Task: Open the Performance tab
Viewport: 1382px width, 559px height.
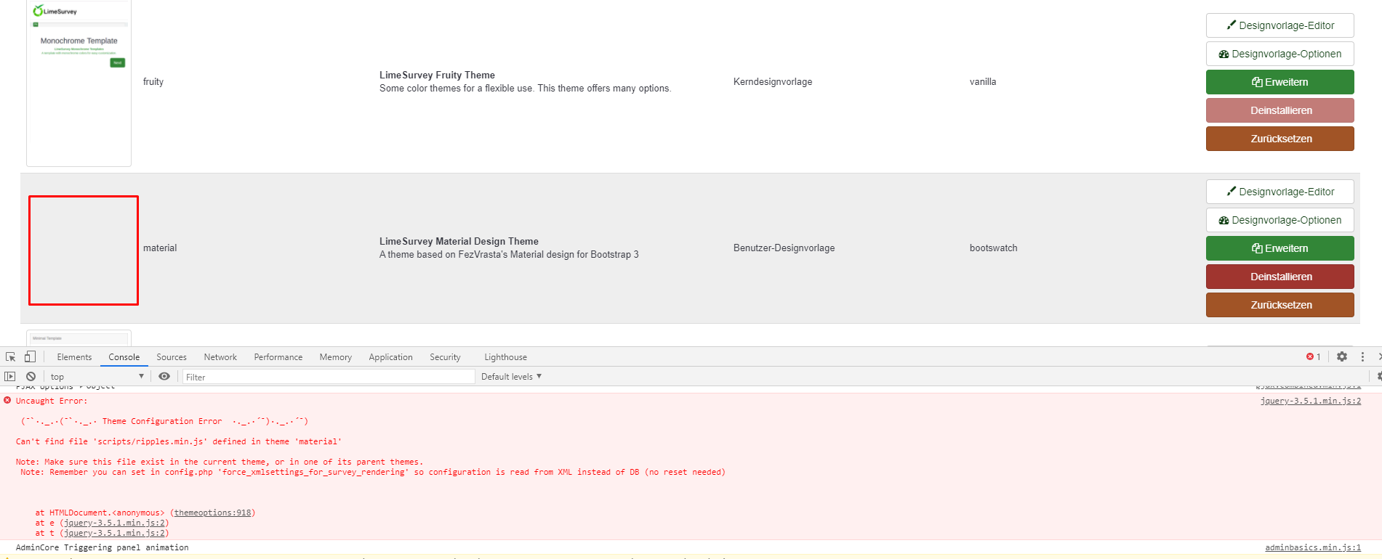Action: click(x=278, y=357)
